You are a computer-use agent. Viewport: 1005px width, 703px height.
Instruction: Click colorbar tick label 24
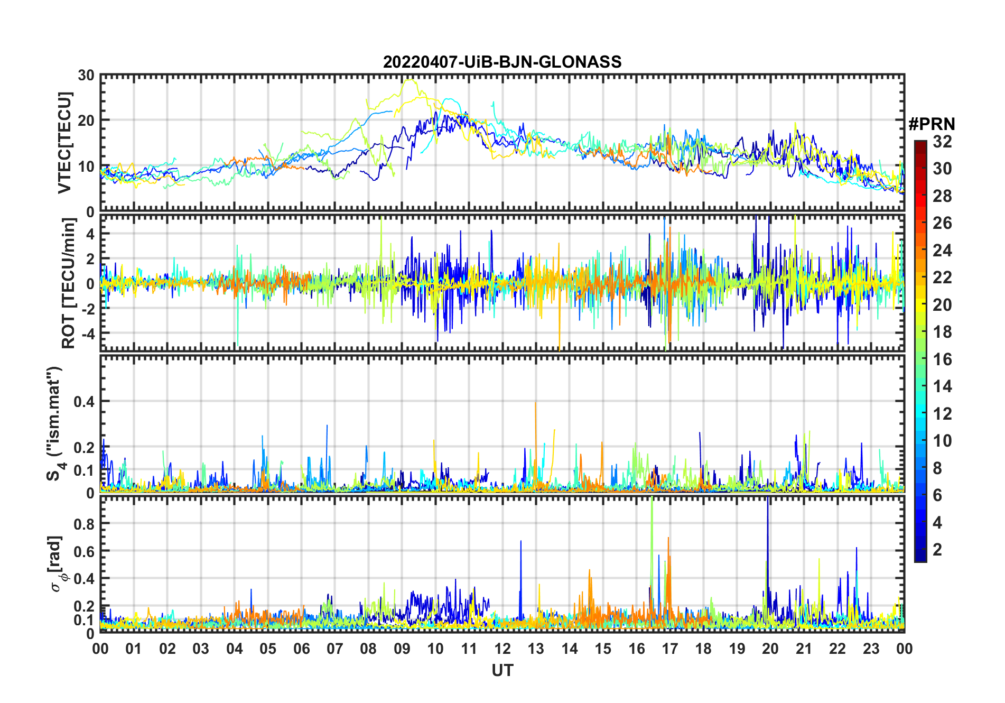[942, 251]
